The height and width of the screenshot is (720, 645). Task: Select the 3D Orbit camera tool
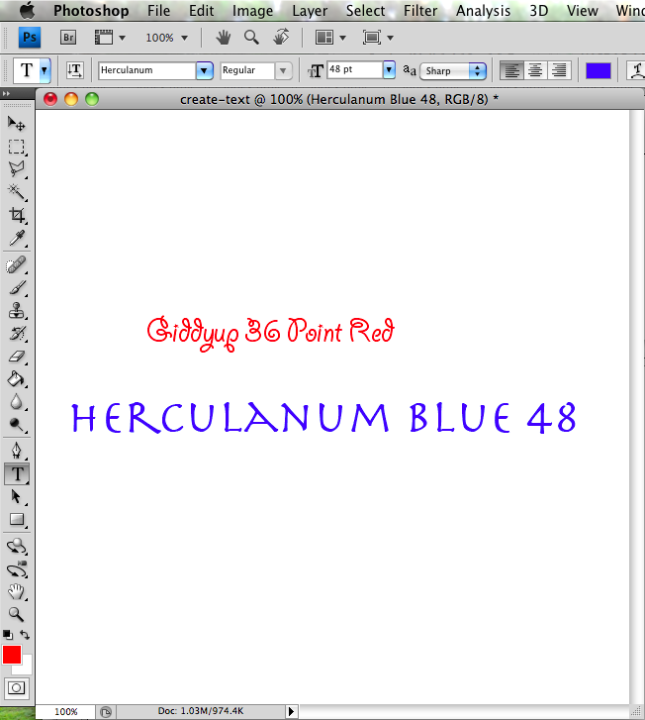17,569
